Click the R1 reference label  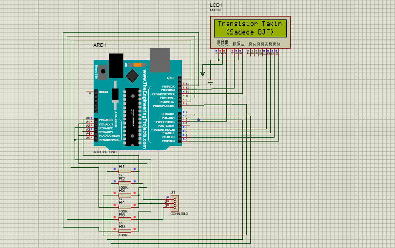(x=122, y=167)
